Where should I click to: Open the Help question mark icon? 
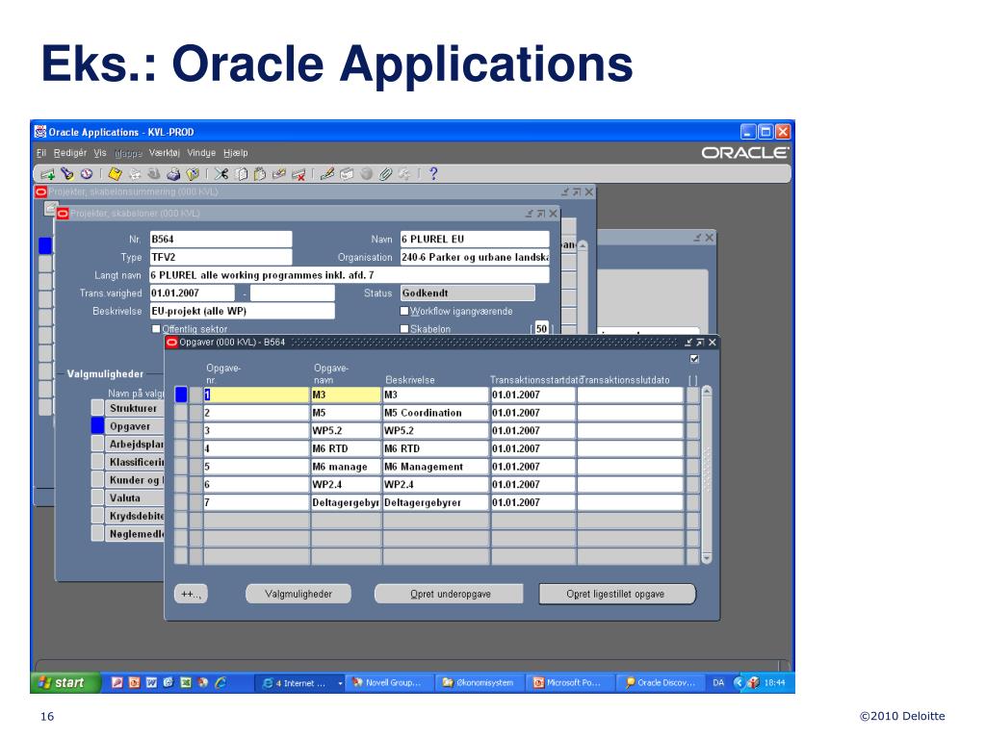point(433,173)
